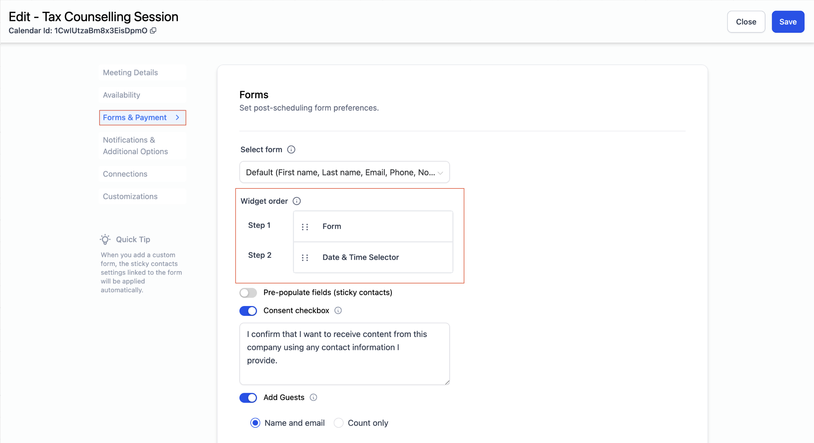
Task: Open Meeting Details section
Action: [130, 73]
